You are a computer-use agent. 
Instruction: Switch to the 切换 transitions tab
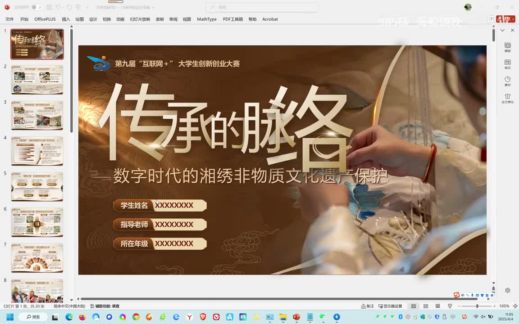coord(107,19)
